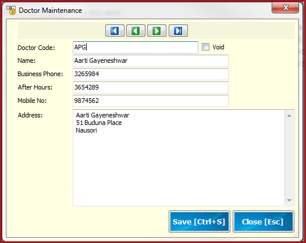Click the address scrollbar down arrow
The height and width of the screenshot is (243, 306).
289,201
